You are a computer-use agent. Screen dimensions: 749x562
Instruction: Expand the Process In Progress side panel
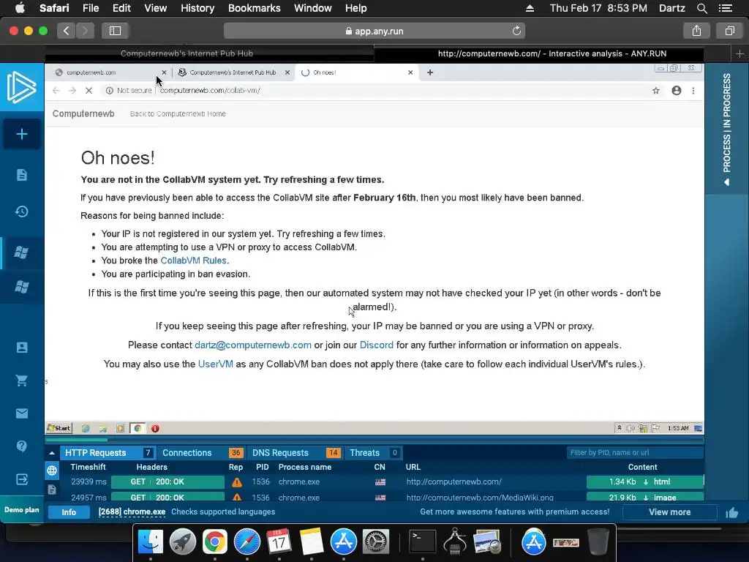(726, 129)
